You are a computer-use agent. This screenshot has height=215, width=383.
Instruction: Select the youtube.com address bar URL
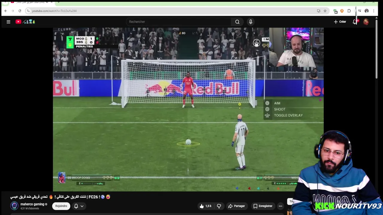pyautogui.click(x=54, y=11)
